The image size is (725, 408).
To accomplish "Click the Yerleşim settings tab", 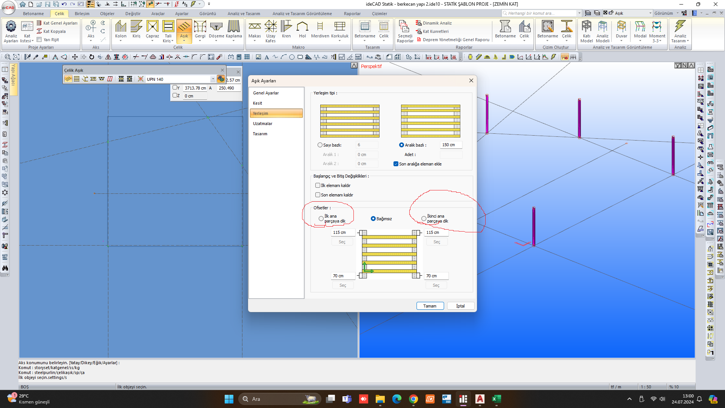I will 276,113.
